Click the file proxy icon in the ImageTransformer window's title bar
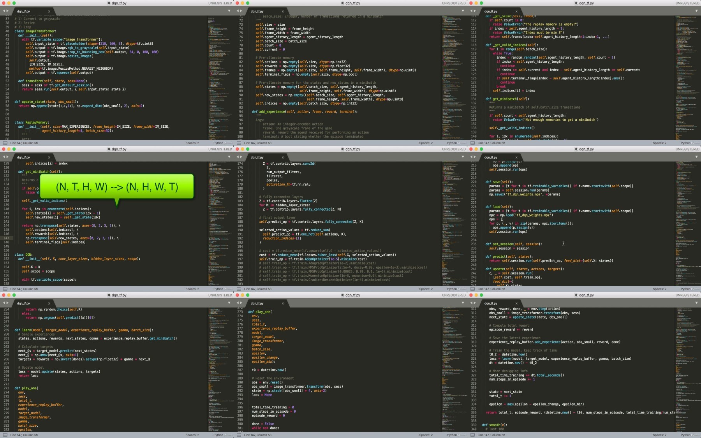Screen dimensions: 701x438 (x=109, y=3)
